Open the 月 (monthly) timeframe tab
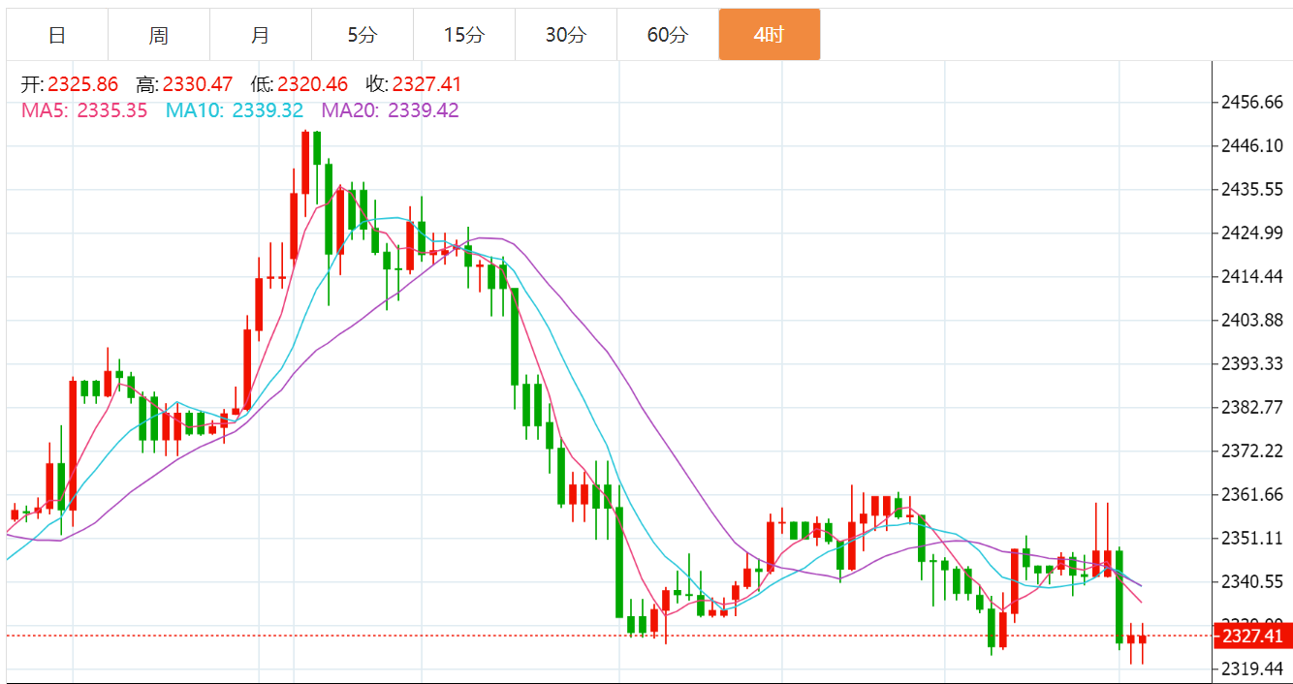Screen dimensions: 1293x684 coord(261,36)
